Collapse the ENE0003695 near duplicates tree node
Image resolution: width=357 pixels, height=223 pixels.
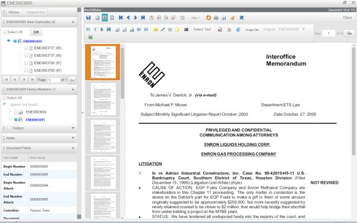click(8, 41)
